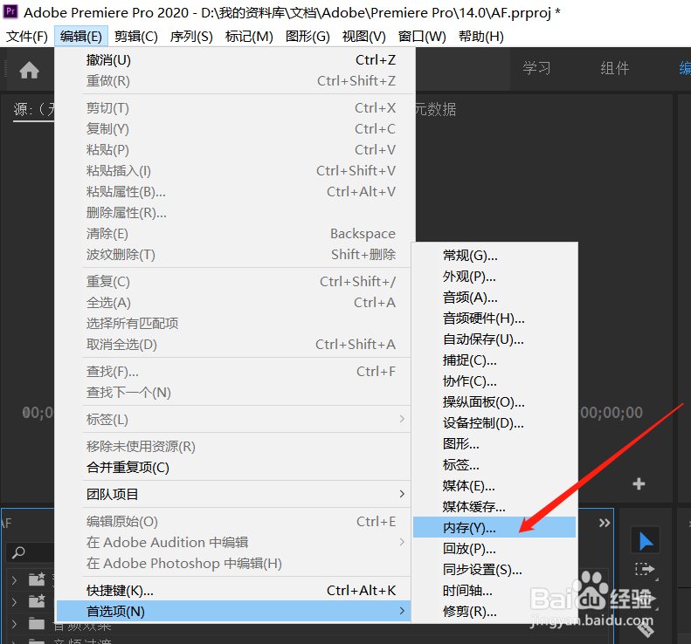691x644 pixels.
Task: Expand the first bin folder in project panel
Action: 14,580
